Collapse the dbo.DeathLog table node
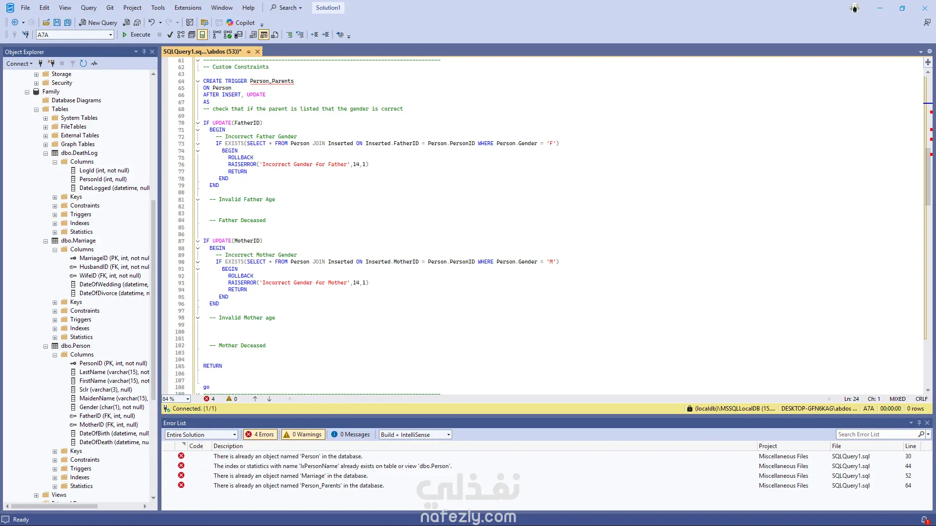 (x=45, y=153)
